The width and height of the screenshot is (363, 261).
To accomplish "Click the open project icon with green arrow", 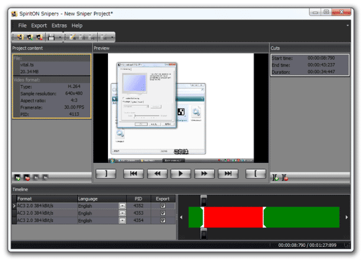I will 30,37.
